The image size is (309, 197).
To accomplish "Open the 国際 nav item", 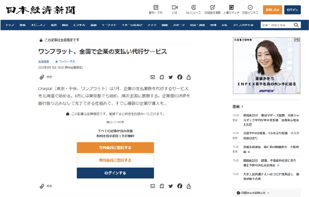I will click(165, 25).
